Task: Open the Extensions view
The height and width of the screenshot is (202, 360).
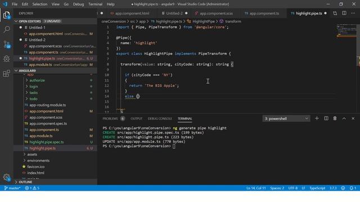Action: click(x=6, y=74)
